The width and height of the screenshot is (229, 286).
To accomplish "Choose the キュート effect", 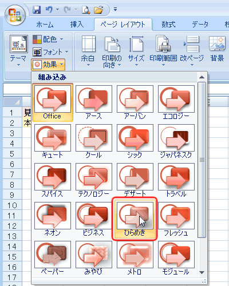I will [x=53, y=141].
